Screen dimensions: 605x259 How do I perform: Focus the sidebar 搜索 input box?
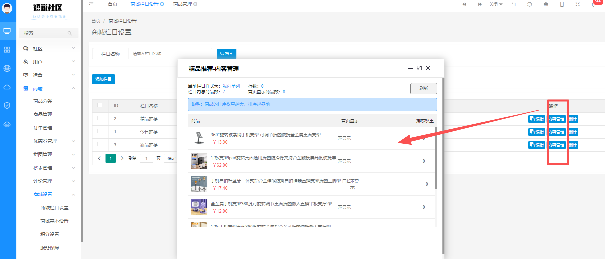(x=49, y=33)
